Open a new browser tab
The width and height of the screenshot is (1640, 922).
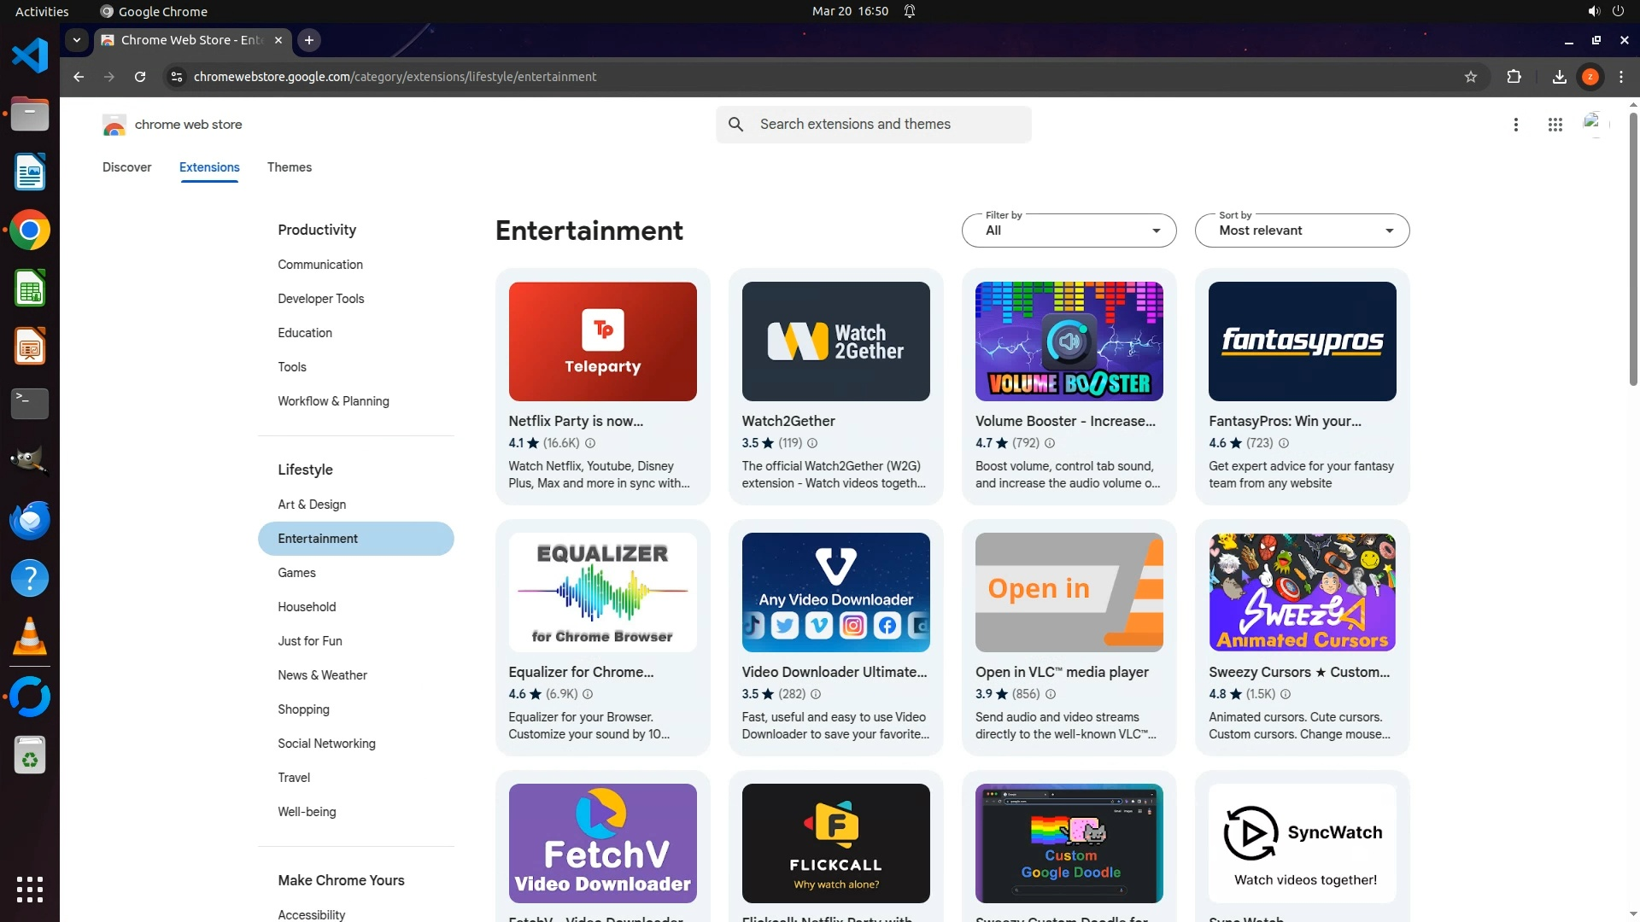(309, 40)
